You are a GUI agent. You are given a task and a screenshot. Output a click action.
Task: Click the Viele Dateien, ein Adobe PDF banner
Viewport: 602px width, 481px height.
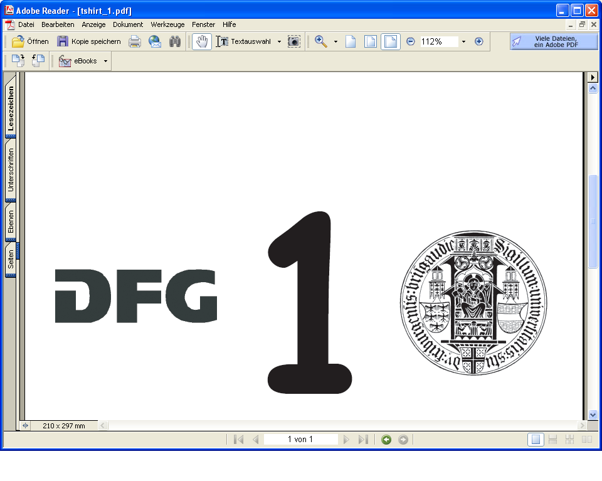(x=554, y=41)
